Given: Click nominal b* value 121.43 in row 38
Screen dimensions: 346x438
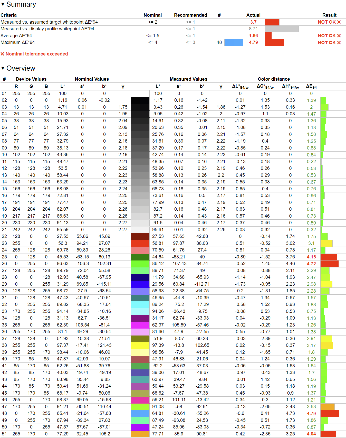Looking at the screenshot, I should 104,345.
